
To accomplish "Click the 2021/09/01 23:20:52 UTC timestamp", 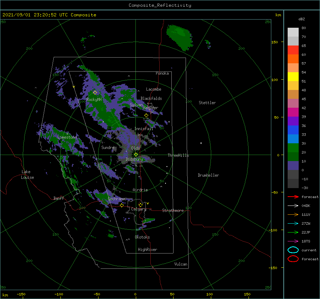I will pos(49,15).
